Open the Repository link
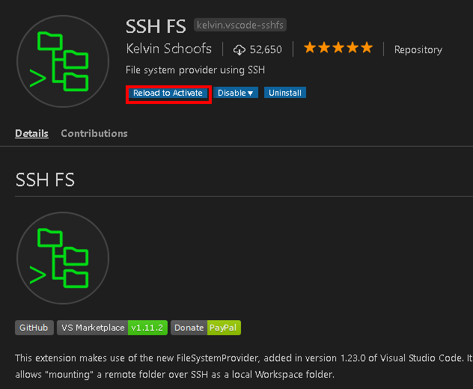Screen dimensions: 473x389 pyautogui.click(x=418, y=49)
